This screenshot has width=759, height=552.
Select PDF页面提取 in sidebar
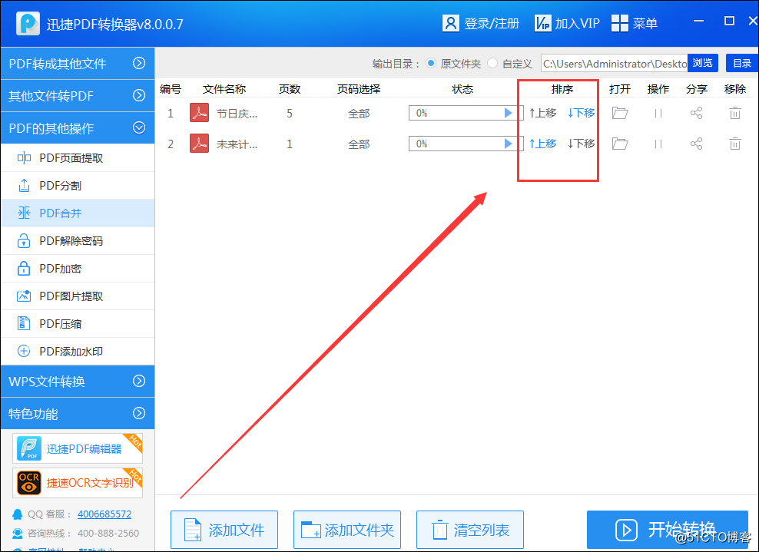pyautogui.click(x=78, y=157)
